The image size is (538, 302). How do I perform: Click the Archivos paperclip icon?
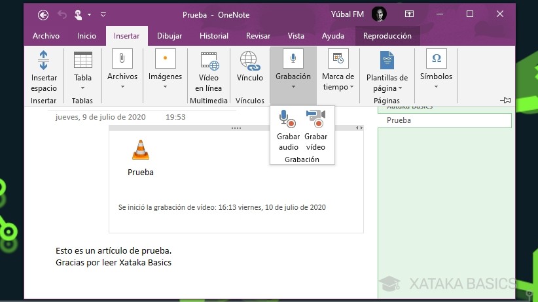[122, 59]
